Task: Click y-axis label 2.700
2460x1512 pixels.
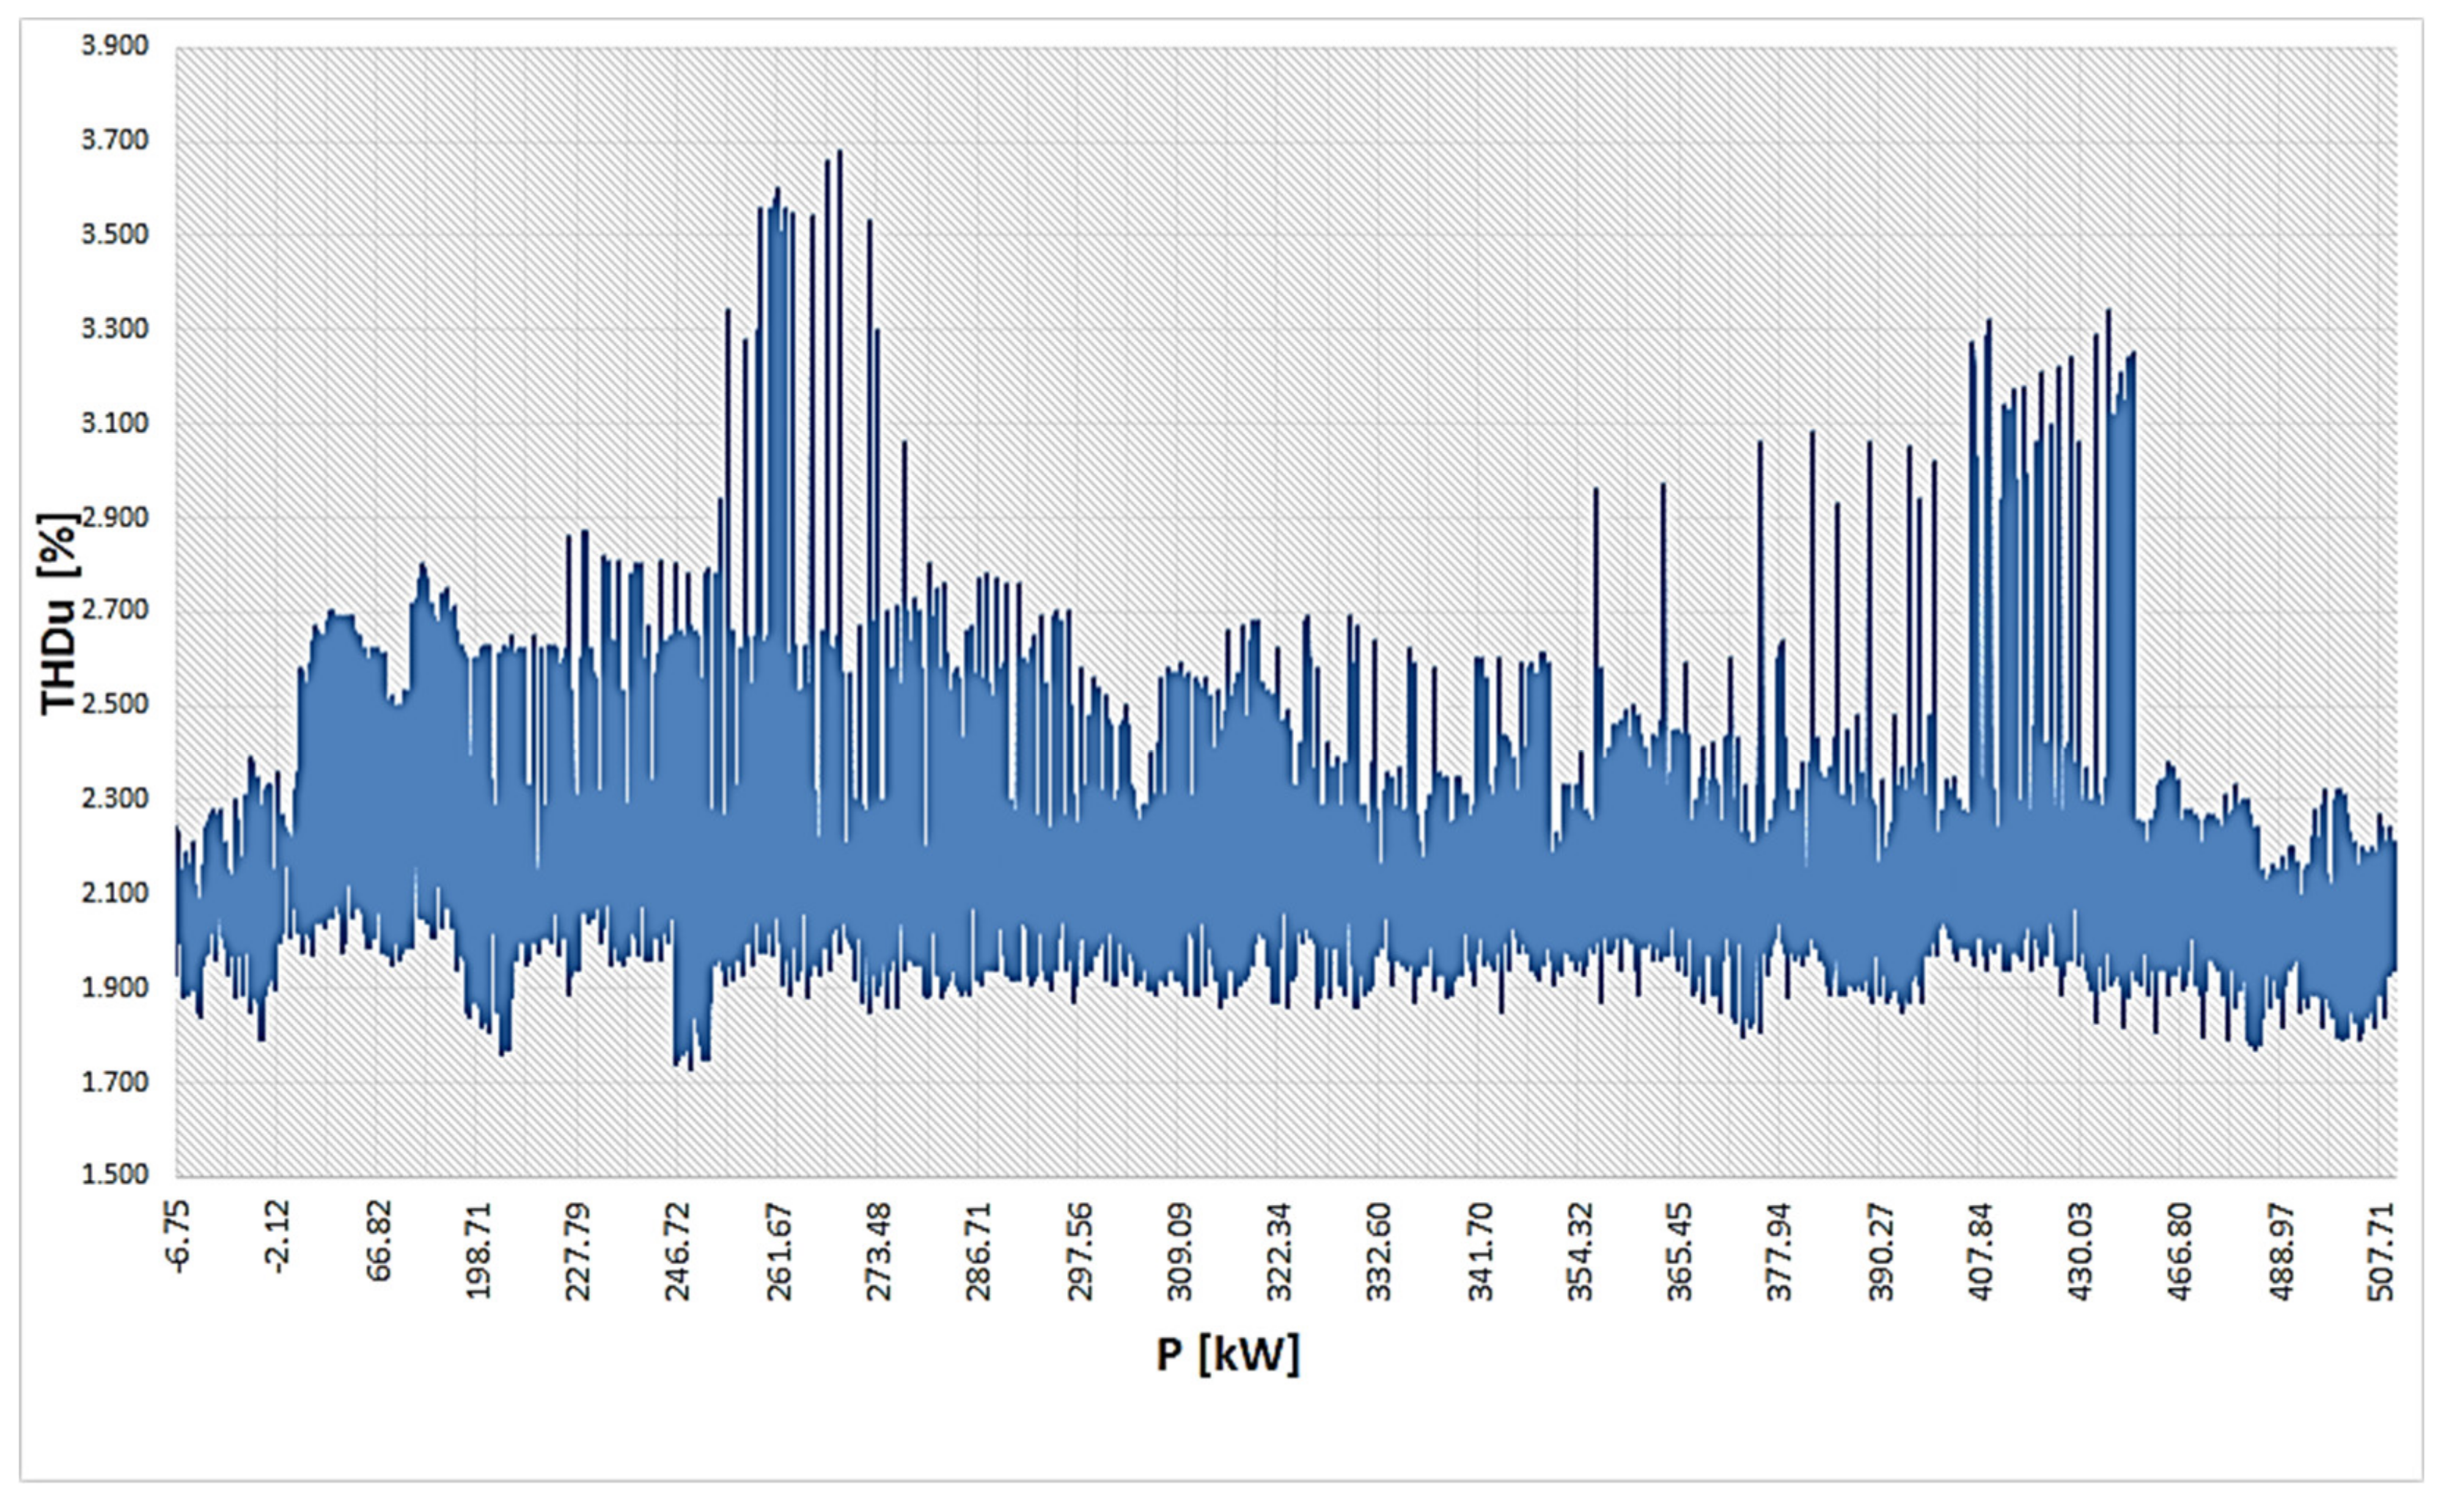Action: pos(115,609)
